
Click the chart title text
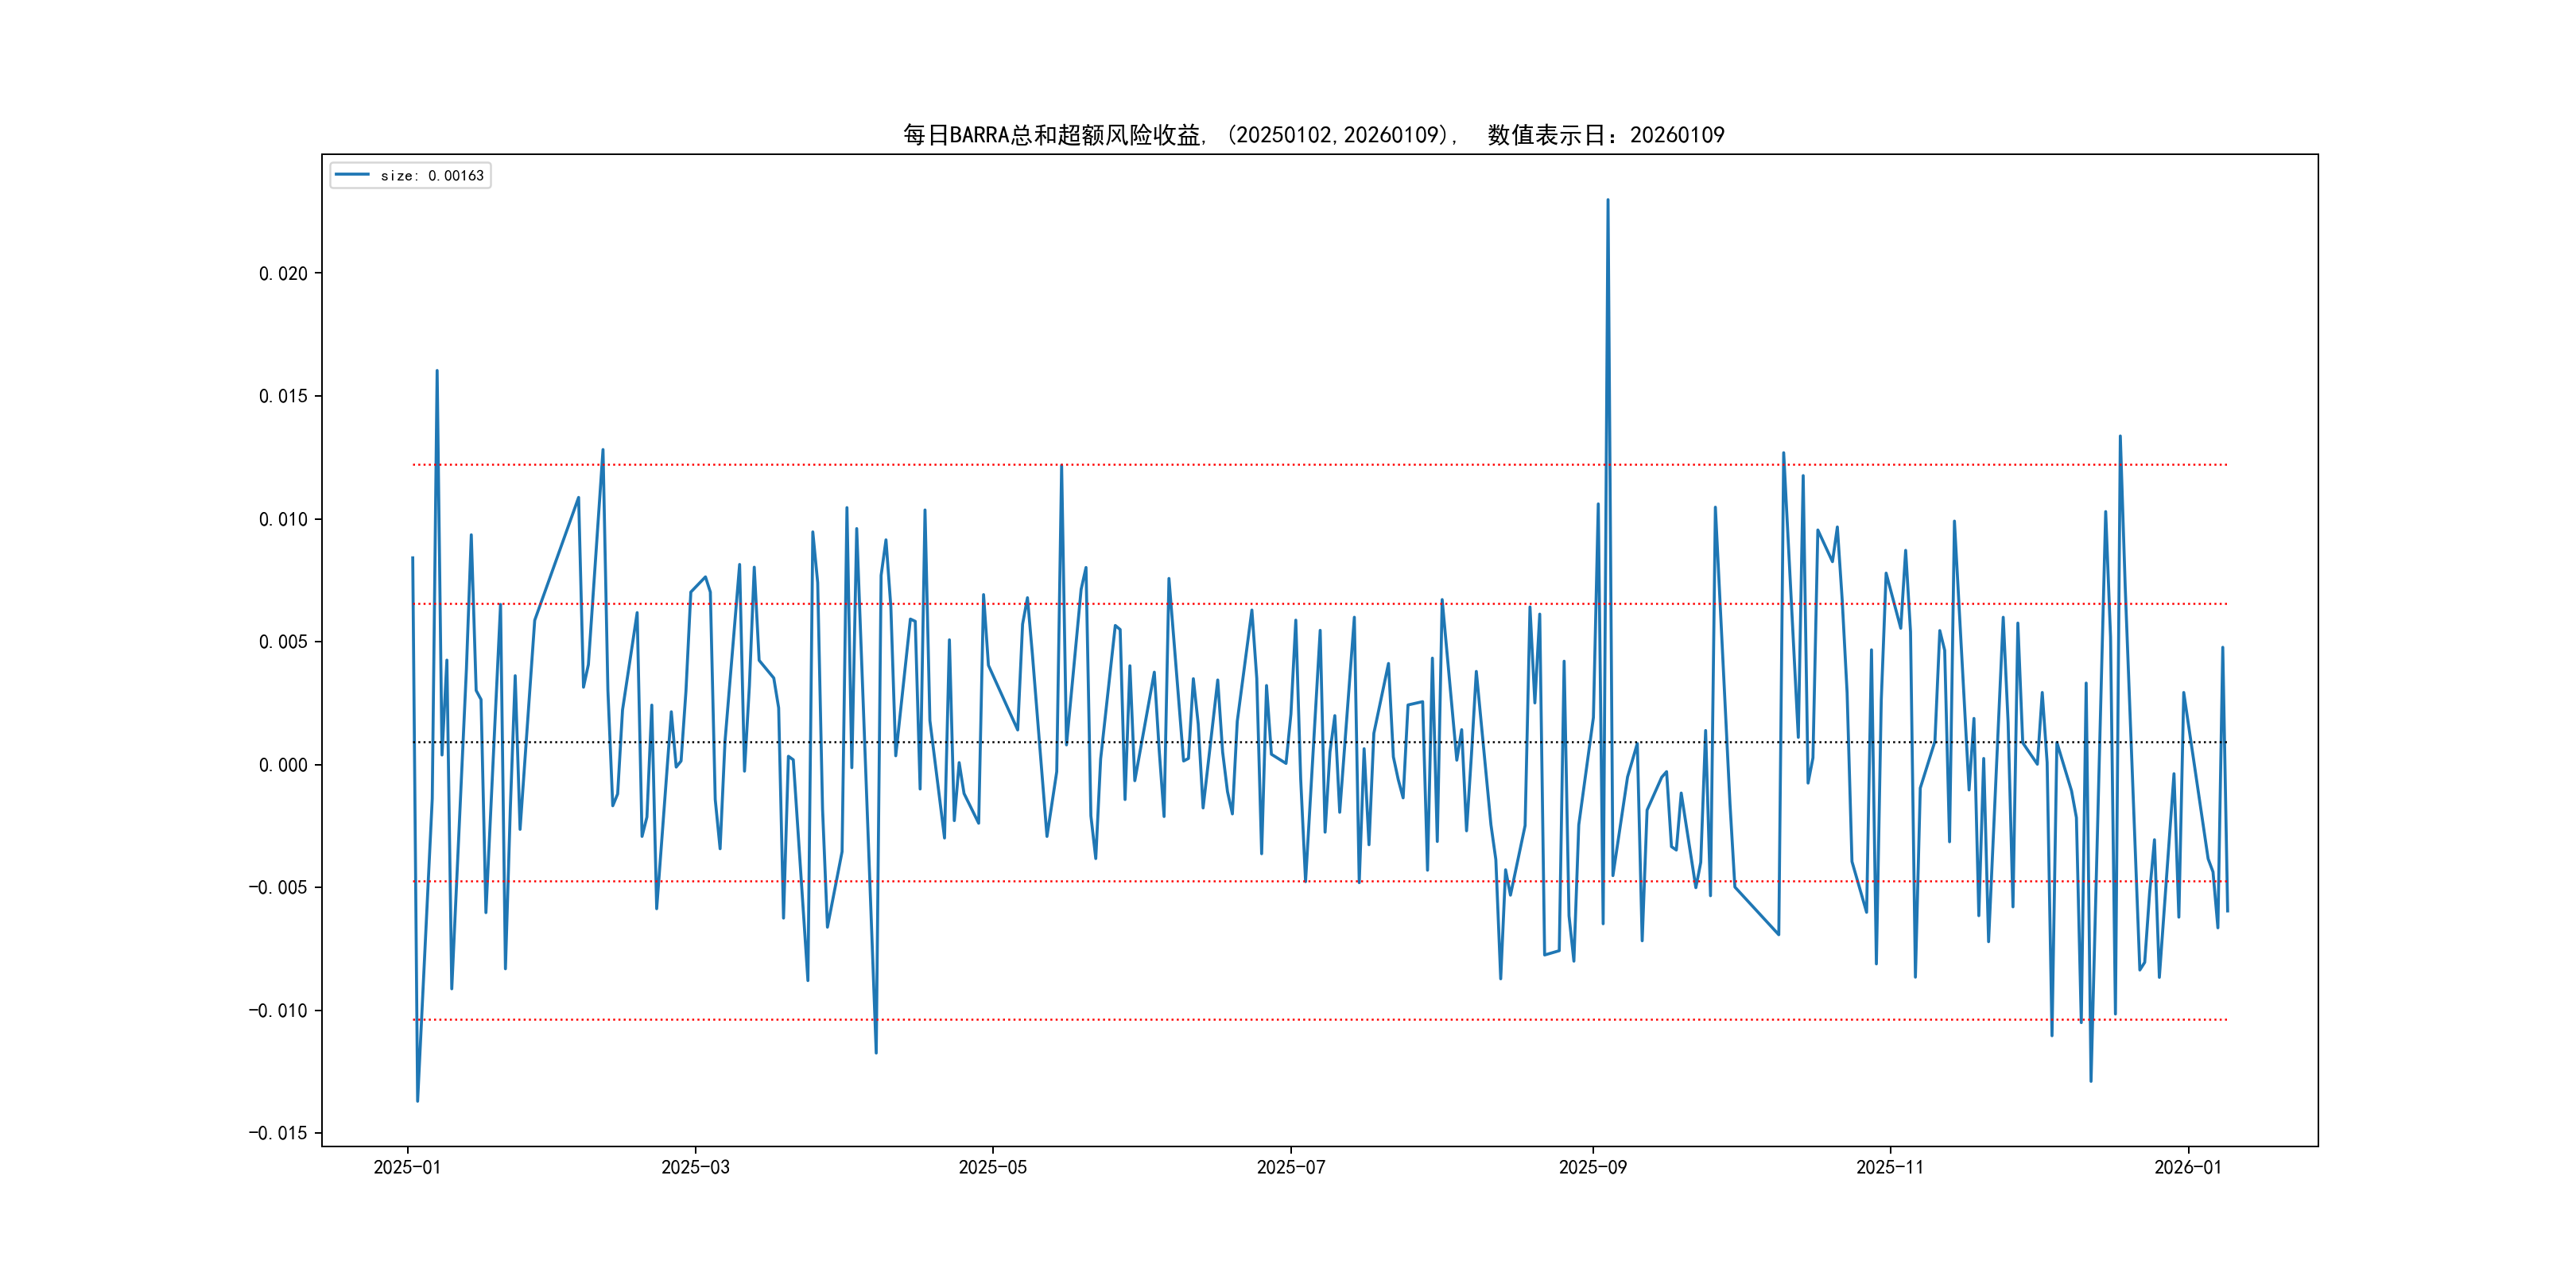pos(1313,135)
